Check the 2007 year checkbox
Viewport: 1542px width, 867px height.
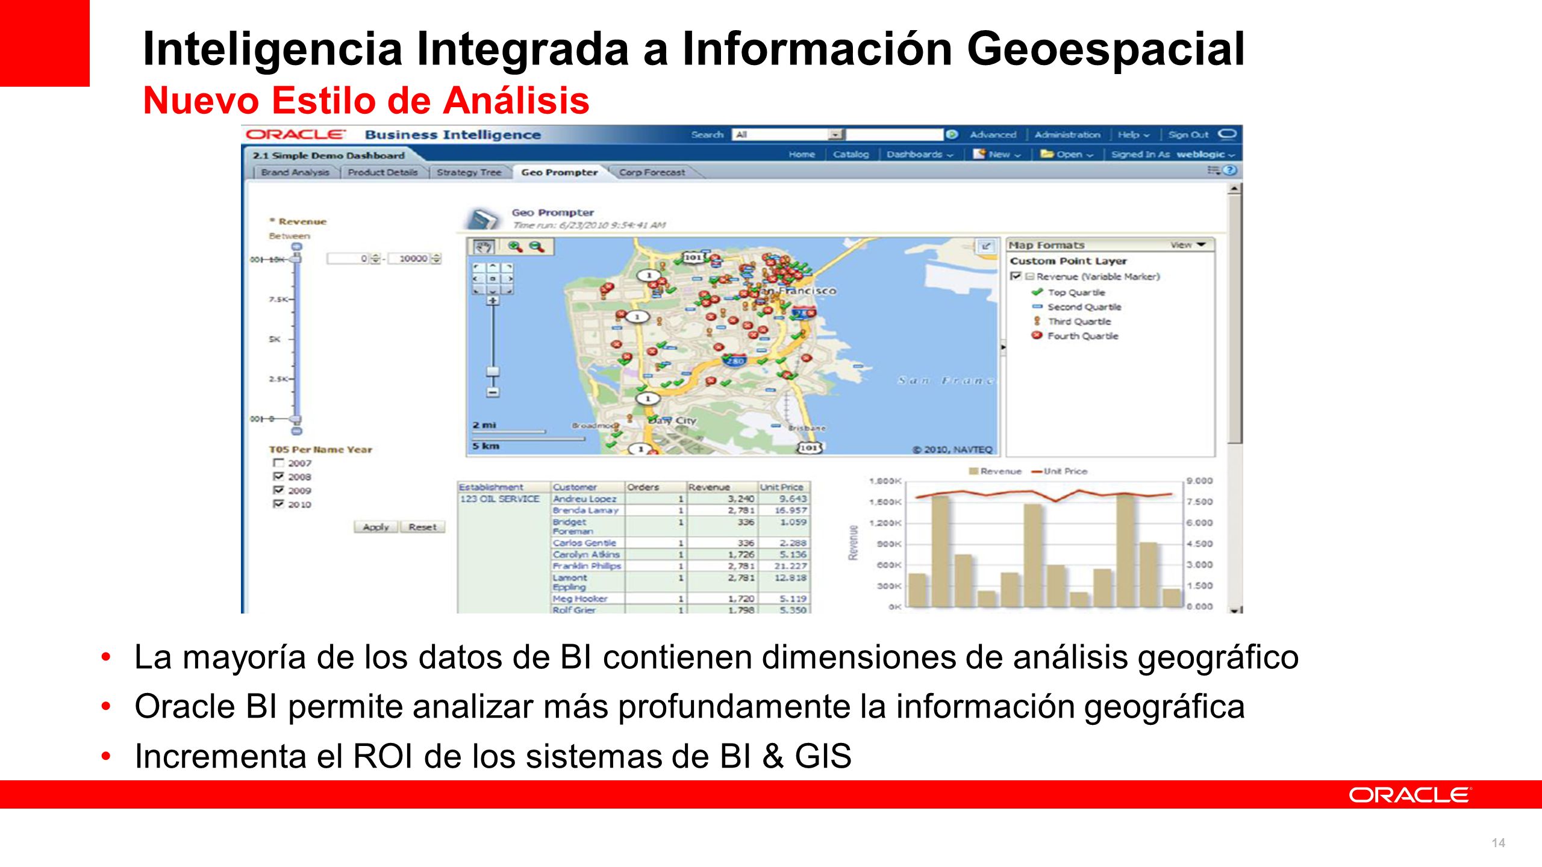(x=278, y=463)
